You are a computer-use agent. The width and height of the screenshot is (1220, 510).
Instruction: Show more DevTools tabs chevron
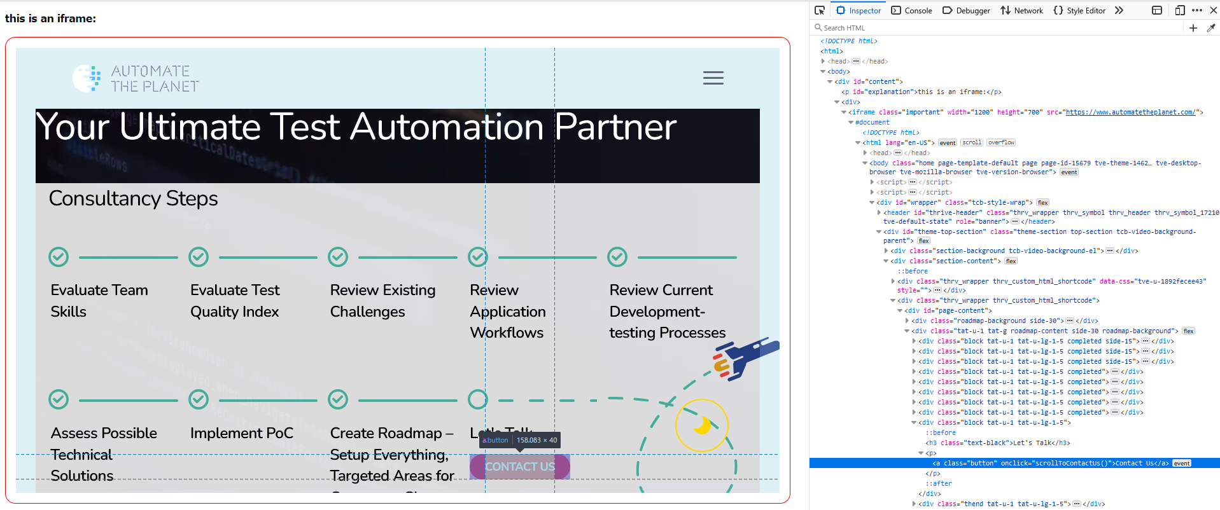(x=1119, y=10)
